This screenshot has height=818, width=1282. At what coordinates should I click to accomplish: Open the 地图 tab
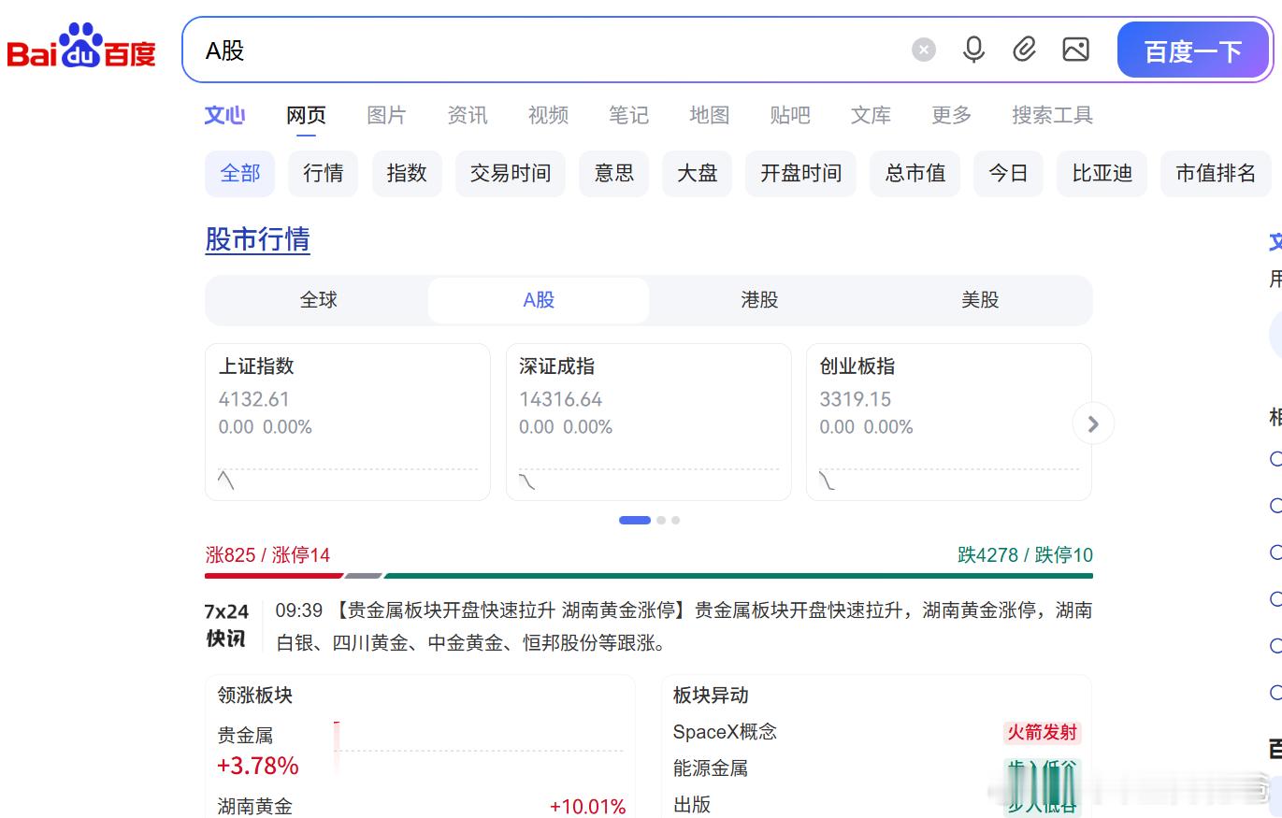click(x=709, y=115)
